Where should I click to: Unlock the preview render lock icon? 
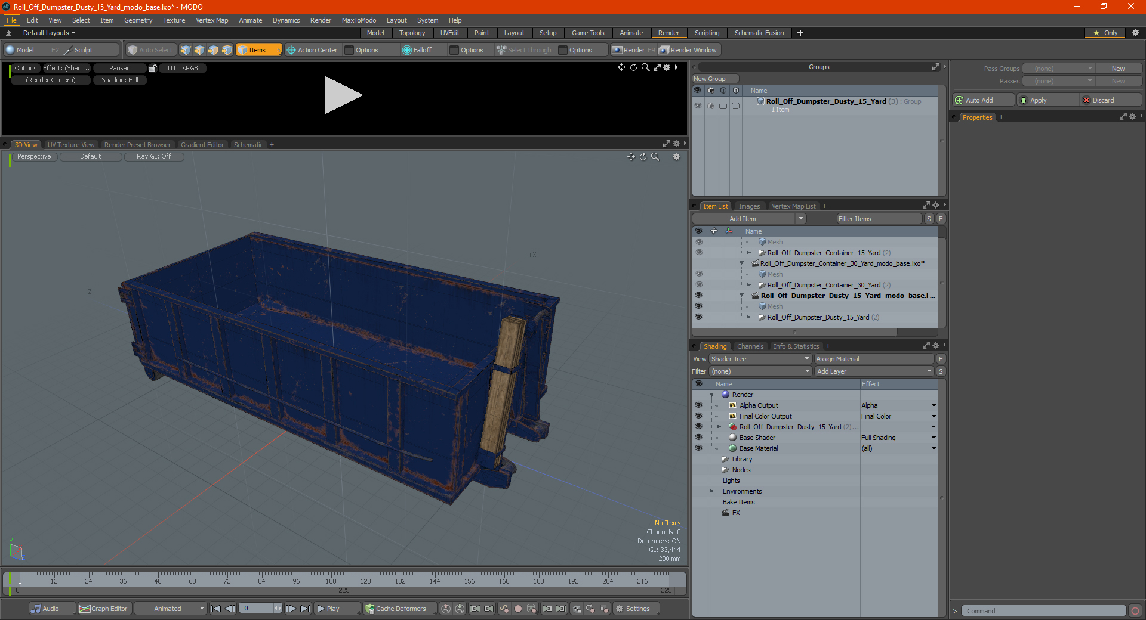[153, 68]
